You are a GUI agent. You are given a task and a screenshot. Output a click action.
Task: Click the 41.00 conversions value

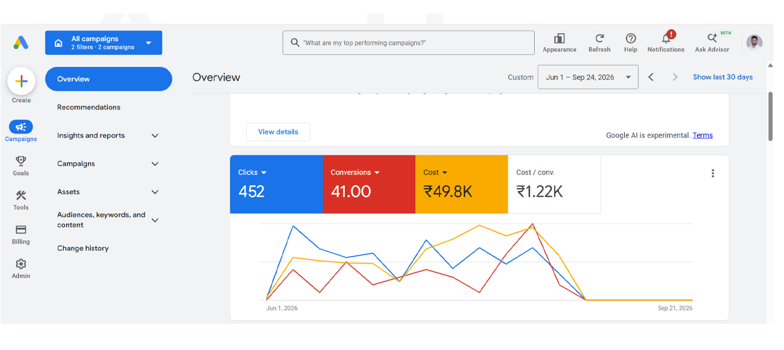click(x=351, y=192)
